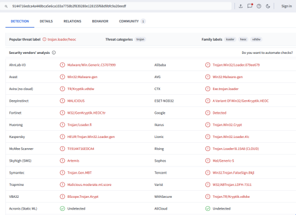Click the Huorong detection alert icon
296x215 pixels.
pos(62,125)
